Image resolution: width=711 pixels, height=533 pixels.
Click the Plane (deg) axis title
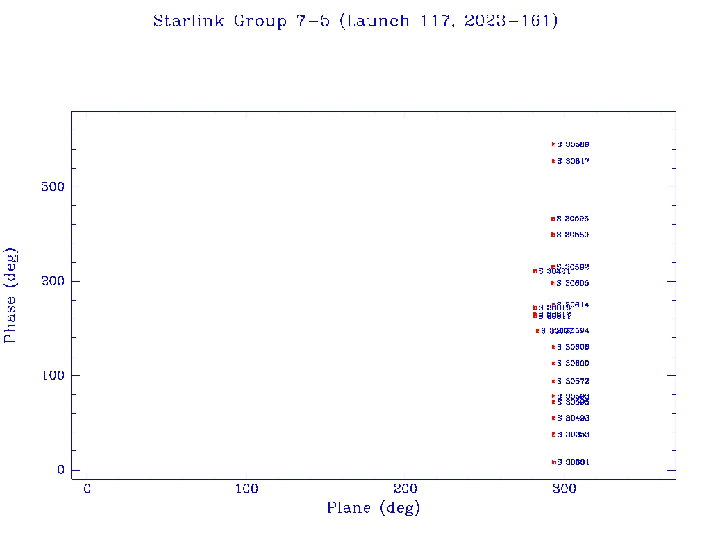(x=374, y=507)
